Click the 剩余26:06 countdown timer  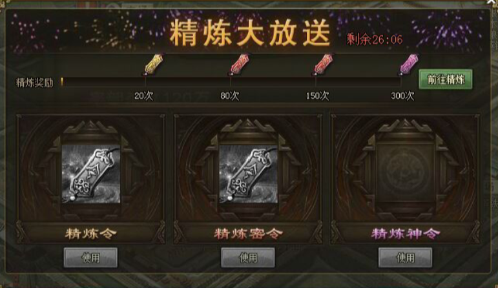[x=375, y=39]
